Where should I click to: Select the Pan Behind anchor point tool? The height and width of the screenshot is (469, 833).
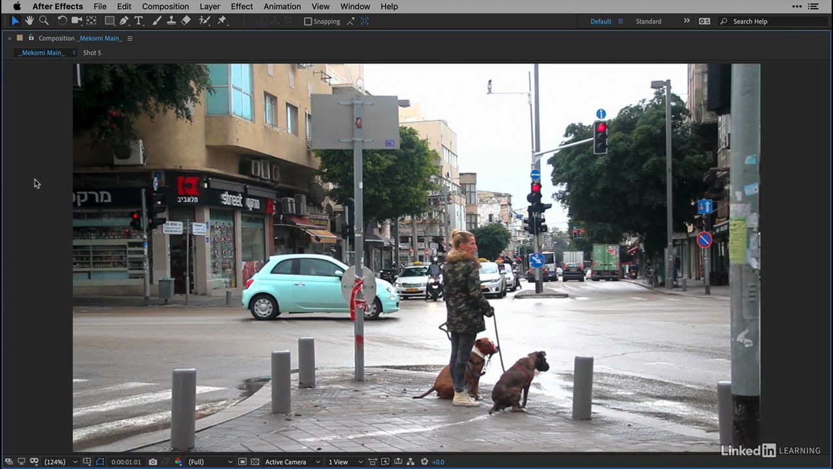tap(92, 21)
